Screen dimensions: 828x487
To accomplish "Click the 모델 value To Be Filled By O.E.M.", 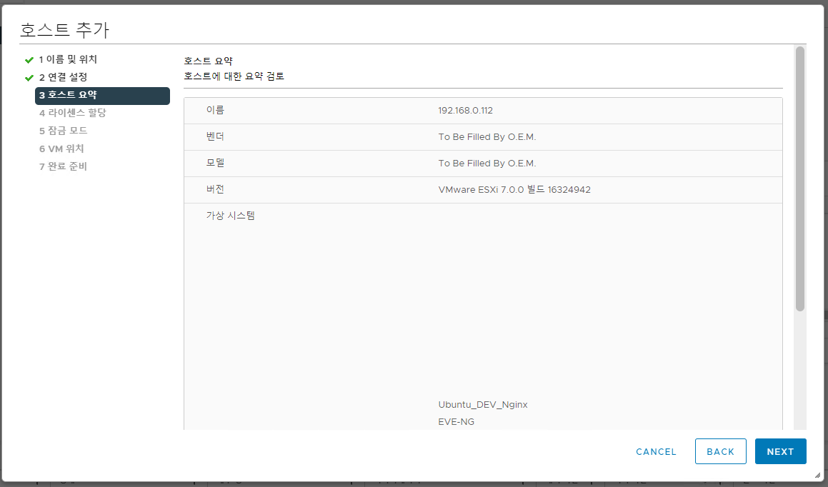I will click(x=487, y=164).
